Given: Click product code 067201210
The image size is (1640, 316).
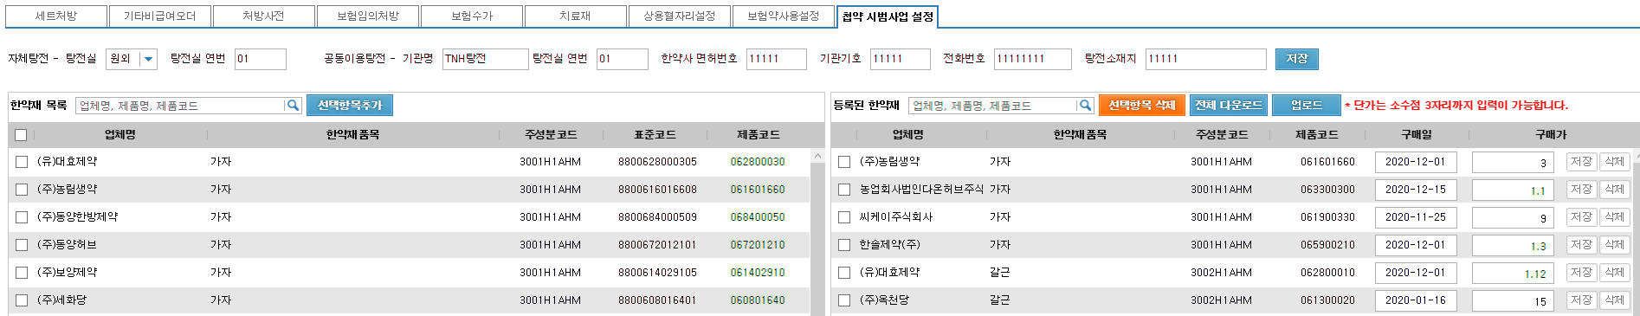Looking at the screenshot, I should pyautogui.click(x=758, y=245).
